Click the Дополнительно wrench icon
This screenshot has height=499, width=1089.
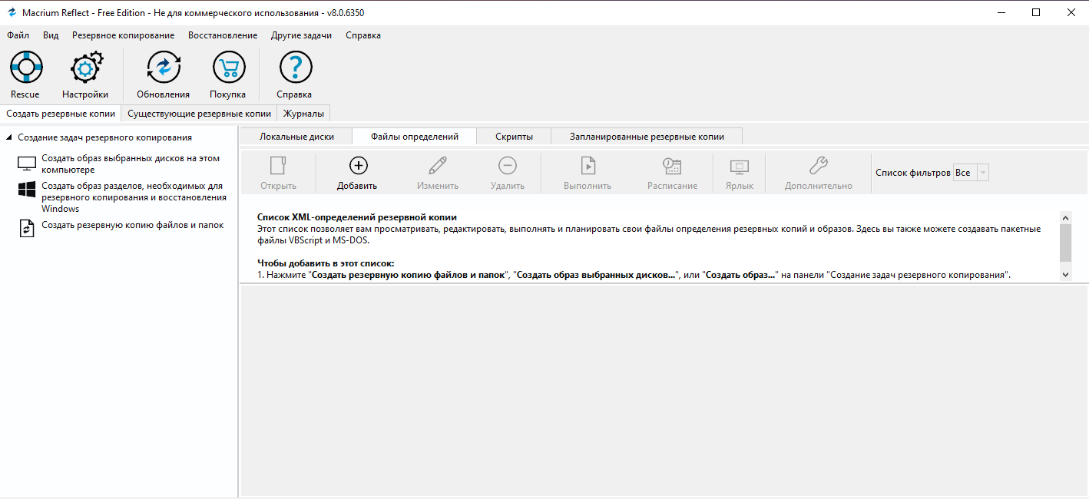tap(819, 165)
